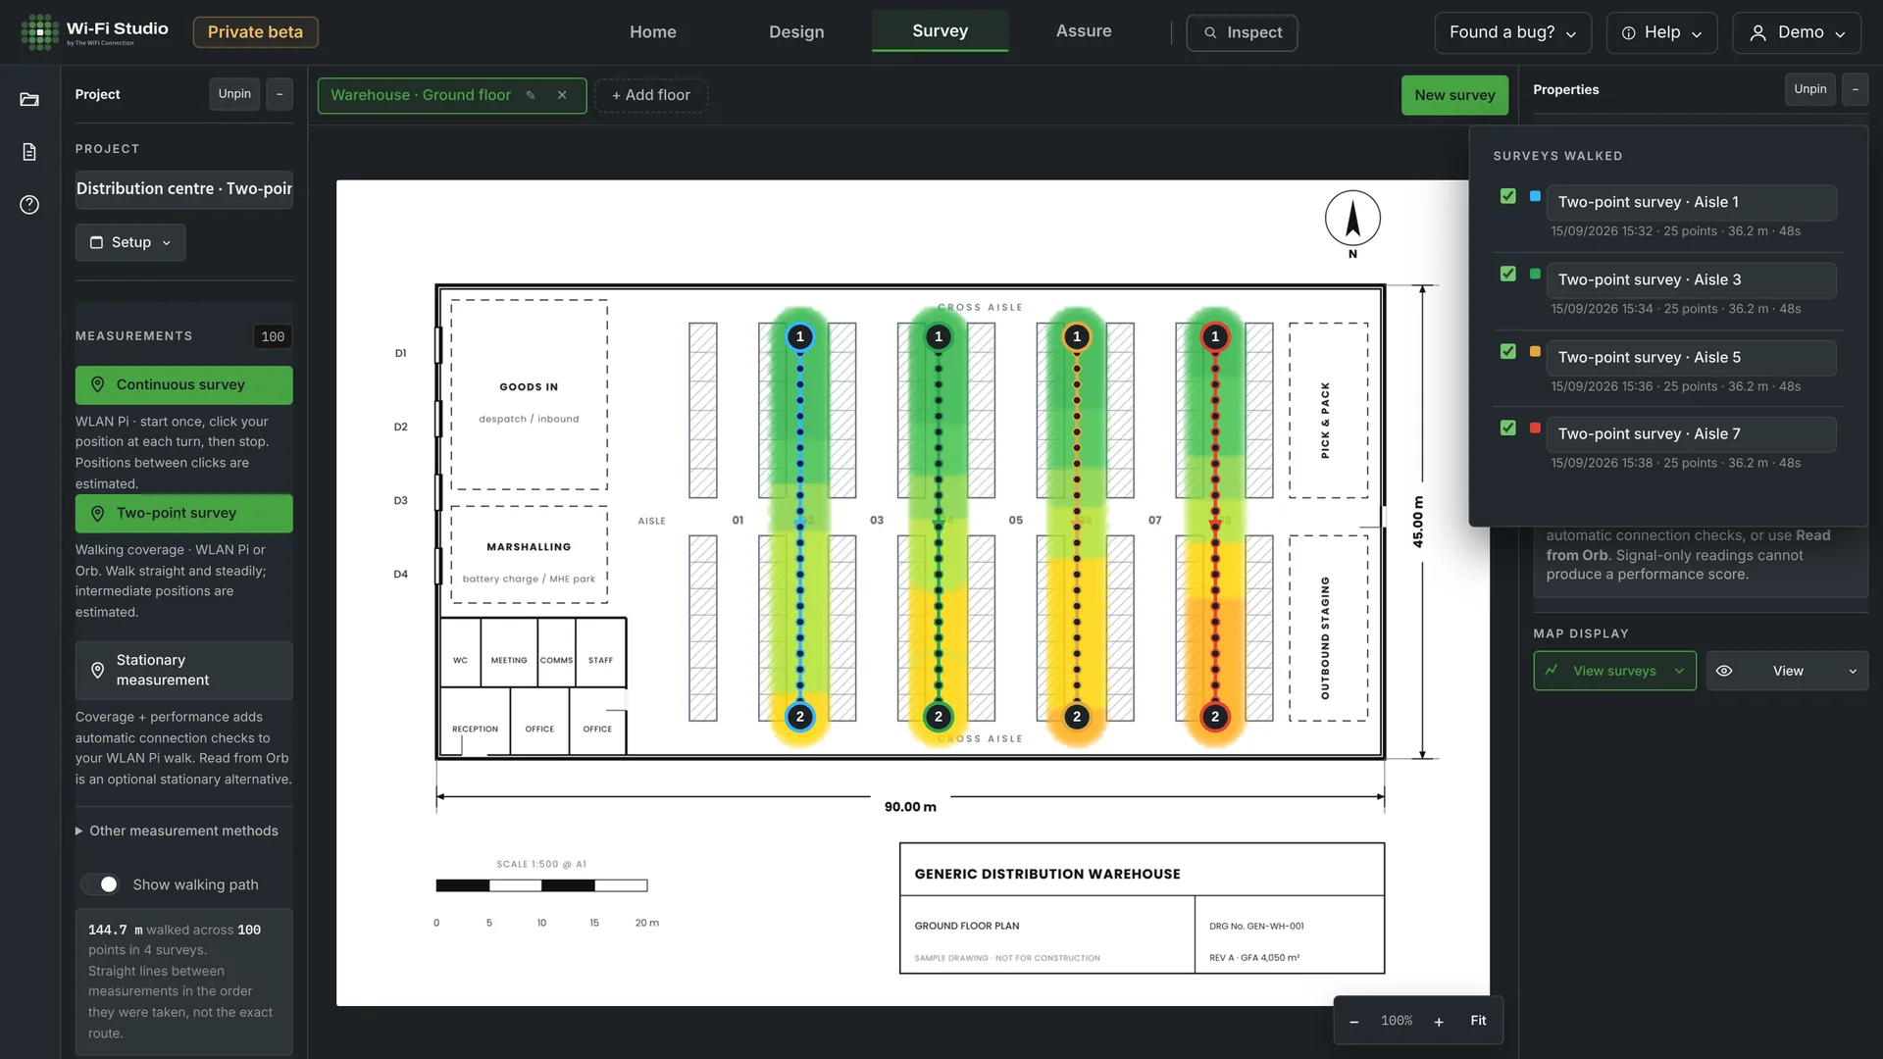Screen dimensions: 1883x1059
Task: Edit the Two-point survey Aisle 5 name field
Action: pos(1691,357)
